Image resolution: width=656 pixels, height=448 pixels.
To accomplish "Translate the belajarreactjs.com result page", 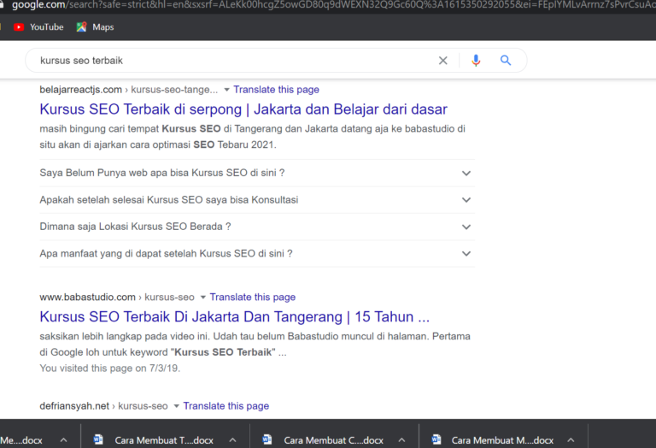I will pos(276,90).
